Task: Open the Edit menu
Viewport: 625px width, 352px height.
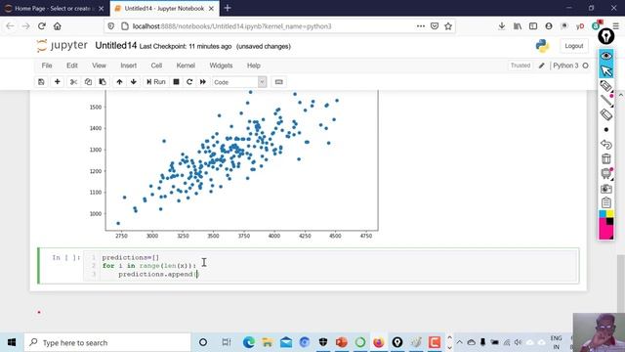Action: click(72, 66)
